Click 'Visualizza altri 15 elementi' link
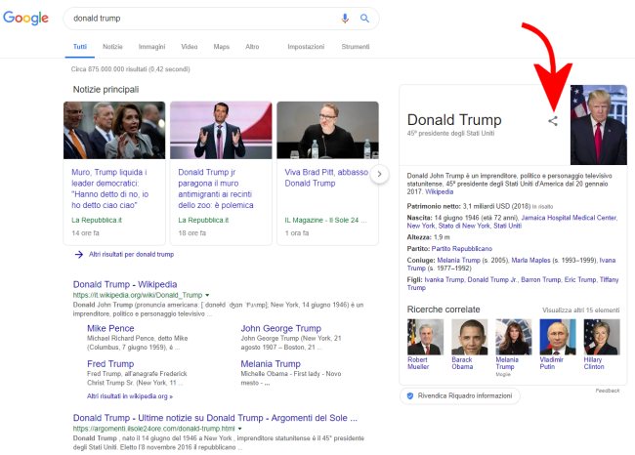Screen dimensions: 635x455 point(580,310)
